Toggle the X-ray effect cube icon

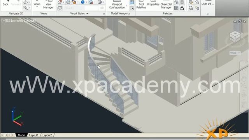(60, 8)
